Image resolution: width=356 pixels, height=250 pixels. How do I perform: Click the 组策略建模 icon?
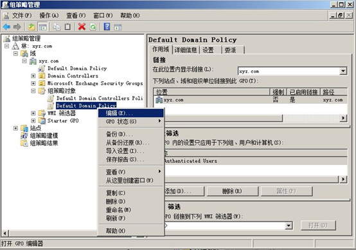[x=24, y=136]
